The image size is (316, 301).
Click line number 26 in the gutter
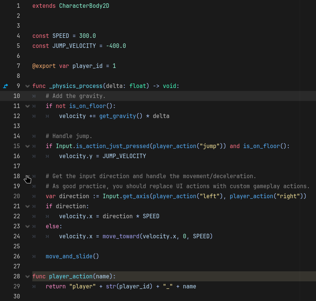16,256
